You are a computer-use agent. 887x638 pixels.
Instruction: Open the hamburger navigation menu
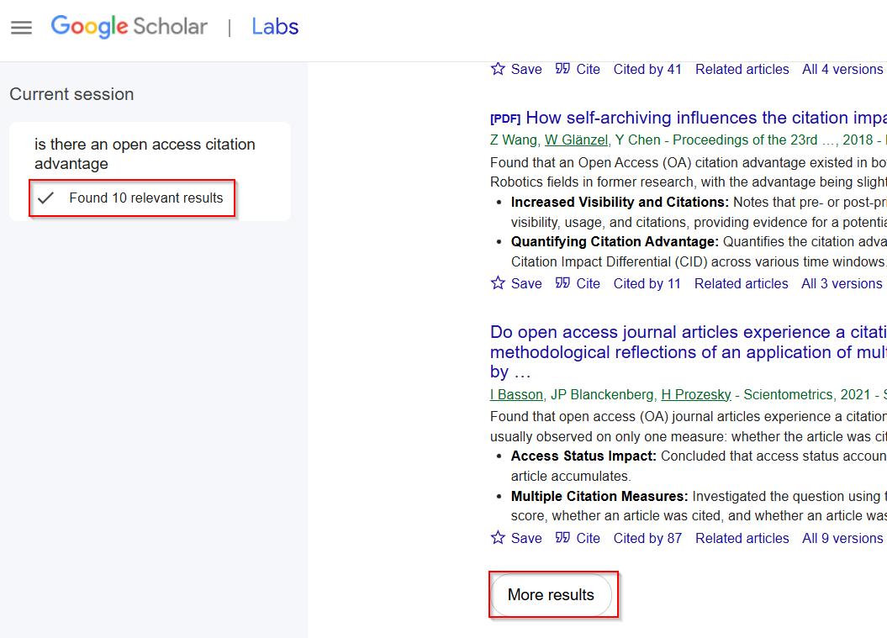click(21, 27)
